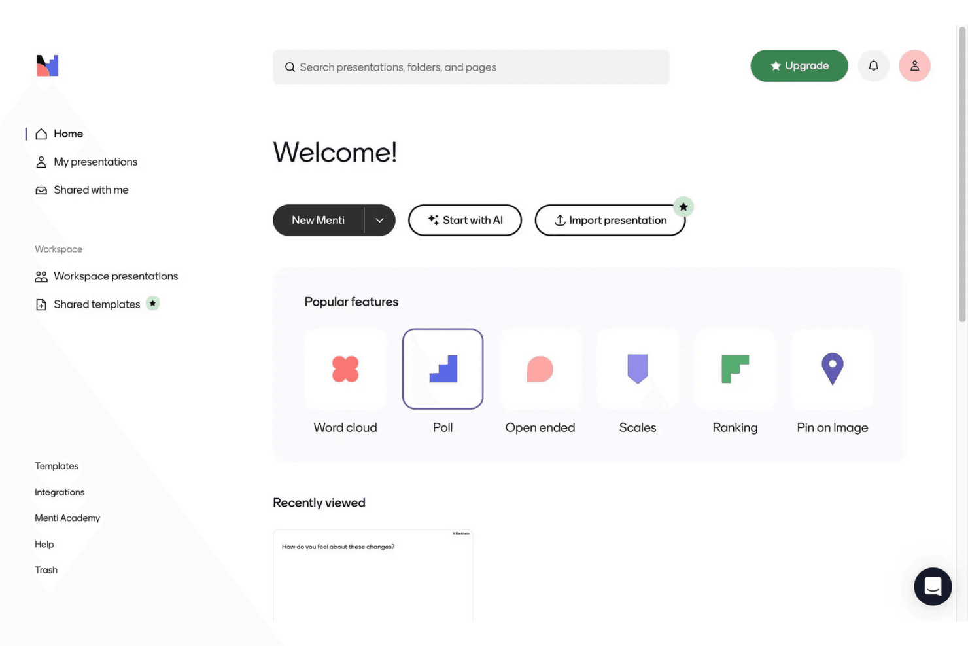968x646 pixels.
Task: Open Shared with me
Action: click(82, 190)
